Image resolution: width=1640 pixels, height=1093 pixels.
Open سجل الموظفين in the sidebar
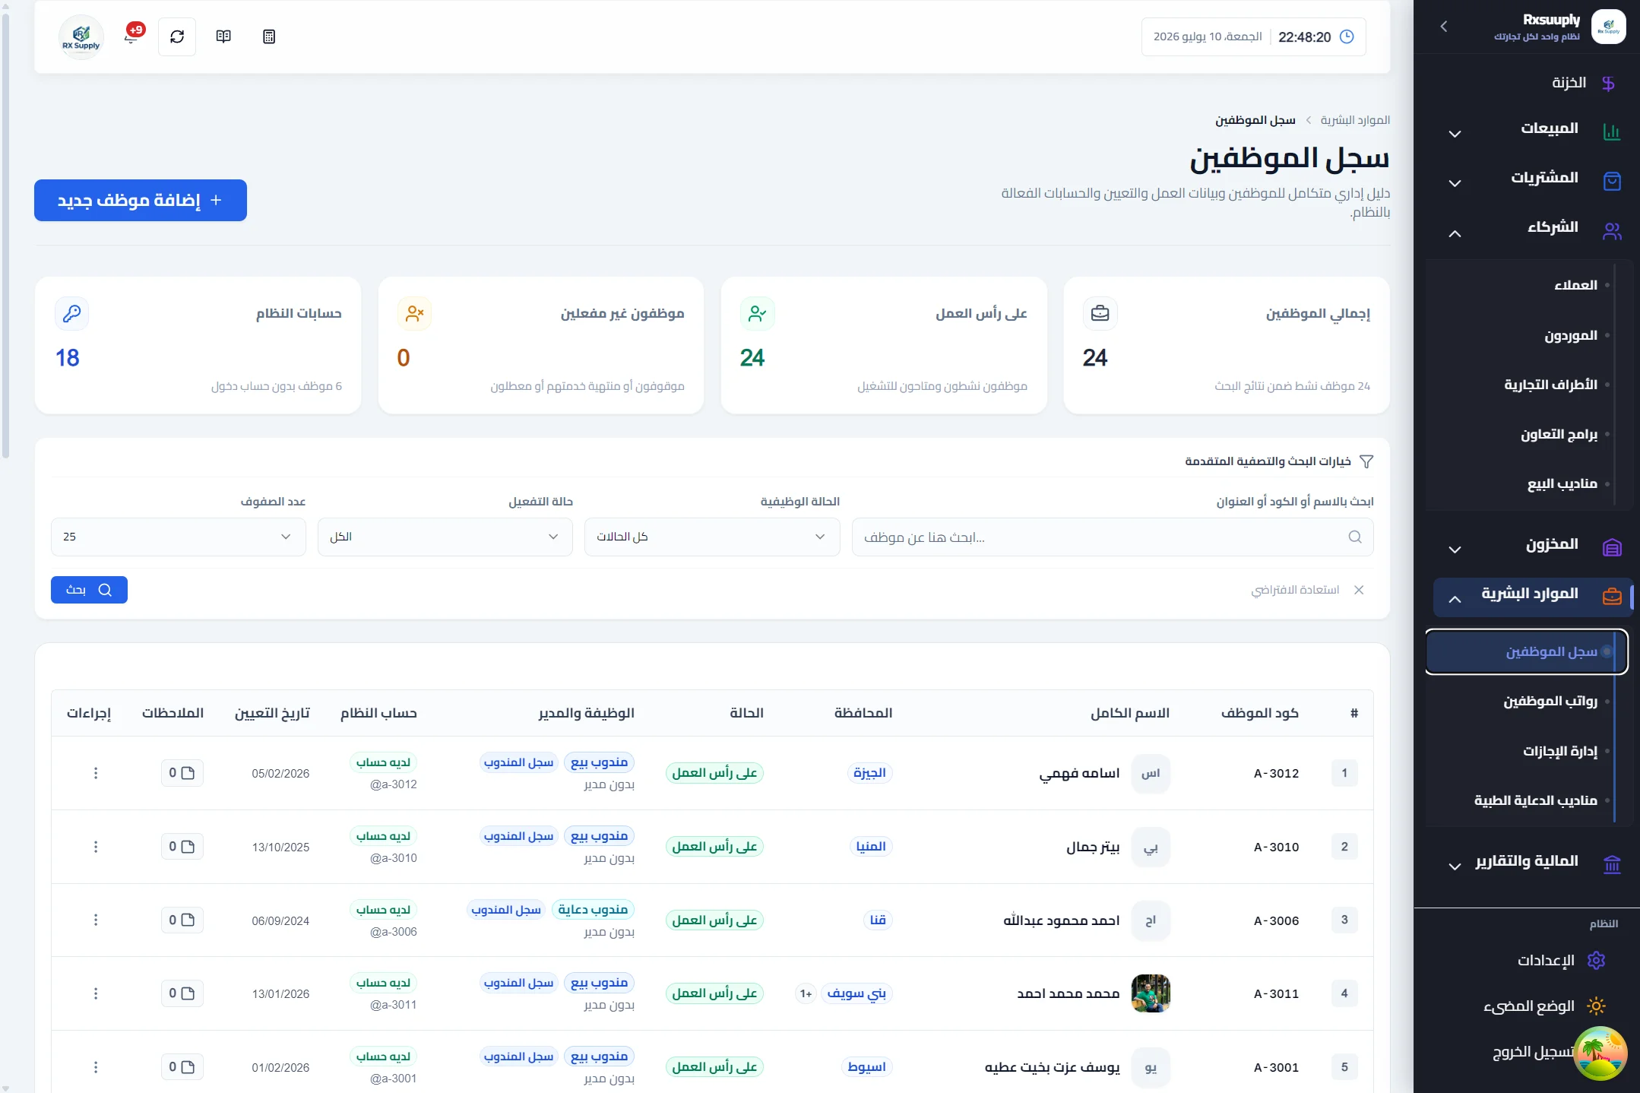1527,651
